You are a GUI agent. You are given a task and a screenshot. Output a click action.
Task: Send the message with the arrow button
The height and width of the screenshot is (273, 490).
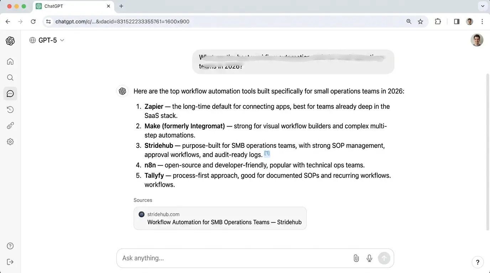[x=384, y=258]
